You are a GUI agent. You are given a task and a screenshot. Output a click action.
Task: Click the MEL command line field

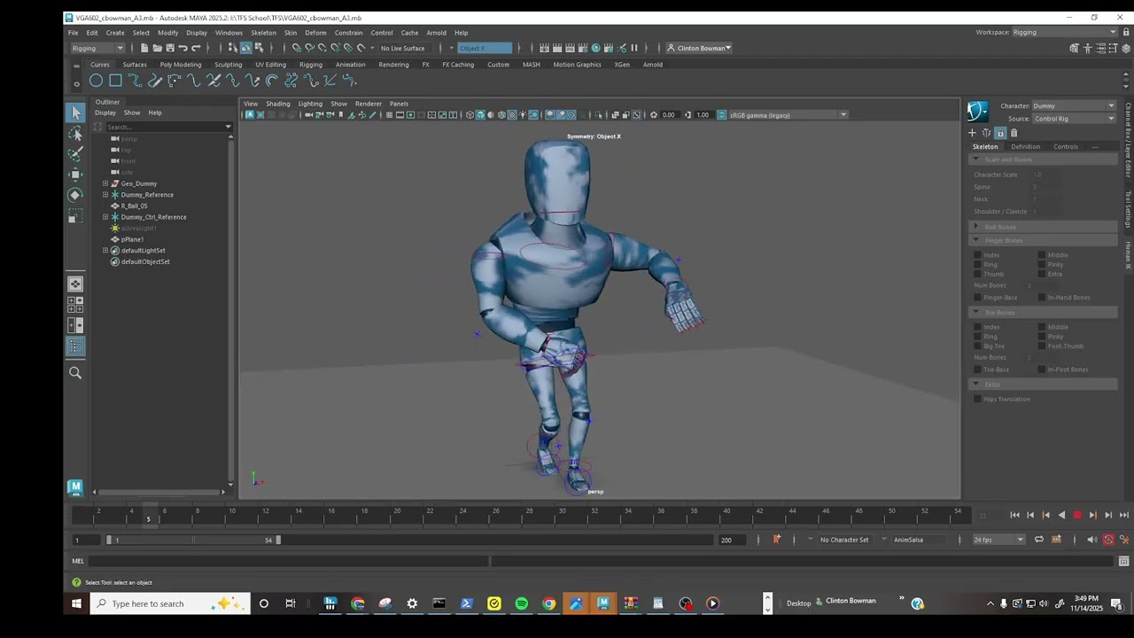point(288,561)
